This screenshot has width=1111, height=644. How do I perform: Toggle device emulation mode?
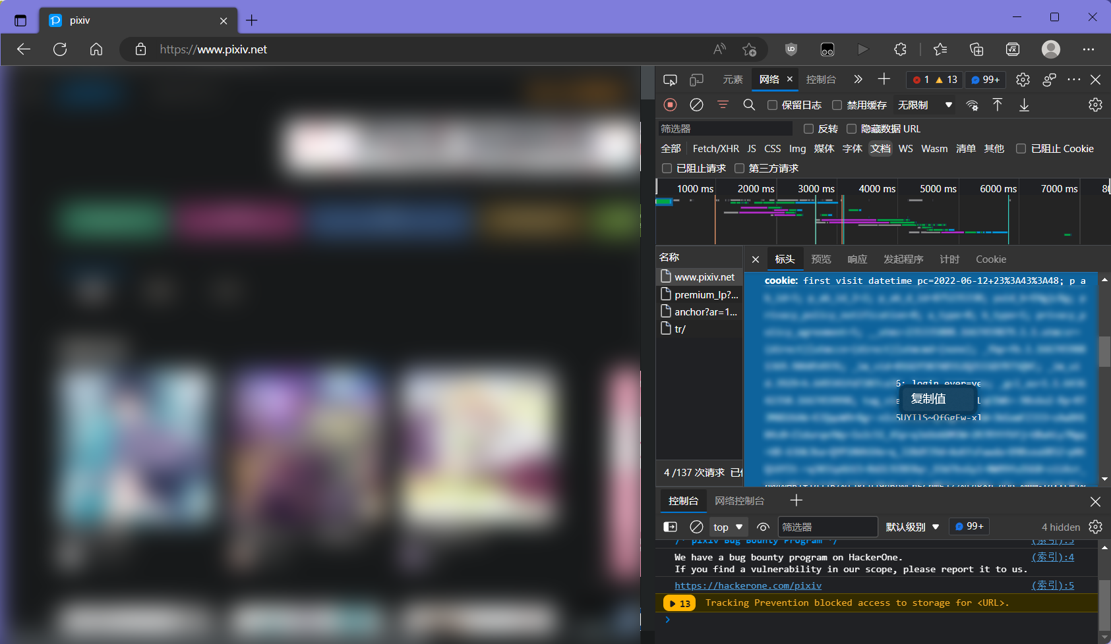(696, 80)
